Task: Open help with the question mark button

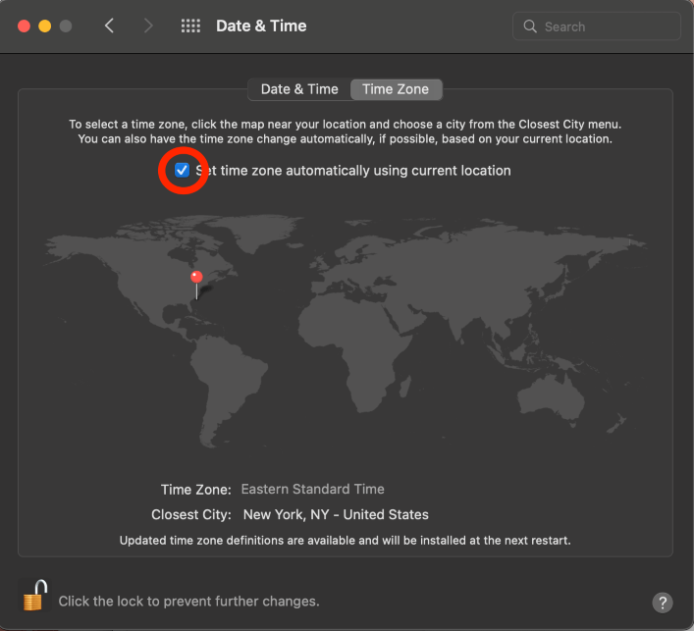Action: 663,603
